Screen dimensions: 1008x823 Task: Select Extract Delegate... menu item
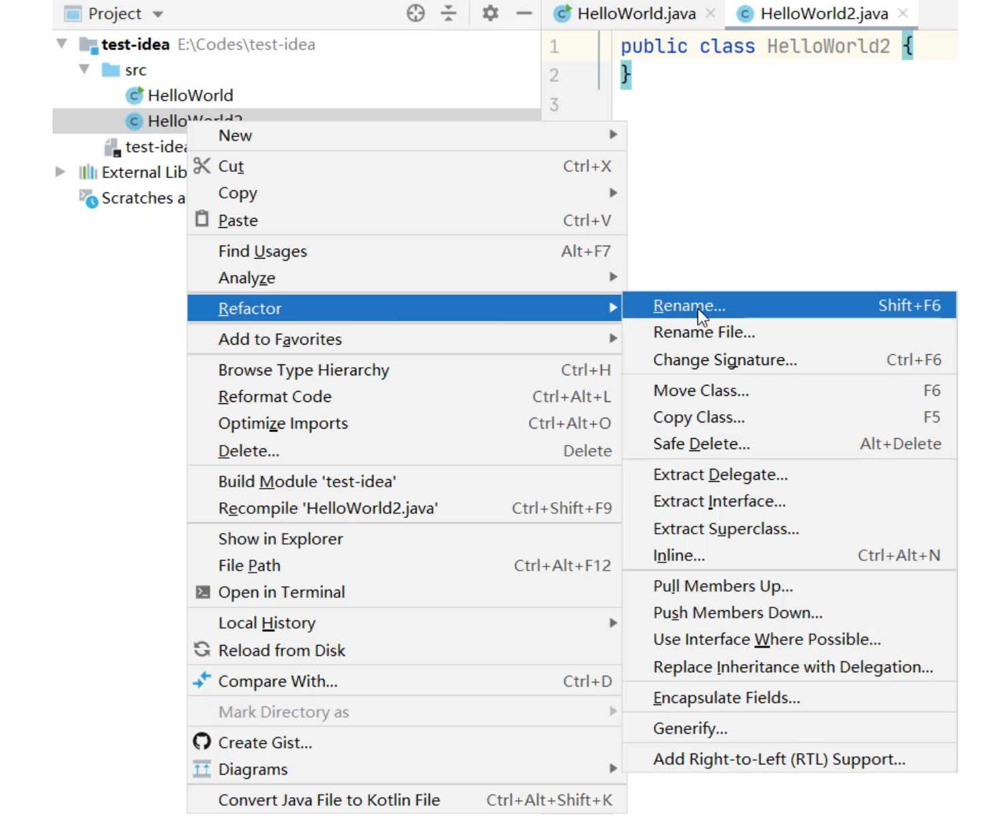pos(790,474)
